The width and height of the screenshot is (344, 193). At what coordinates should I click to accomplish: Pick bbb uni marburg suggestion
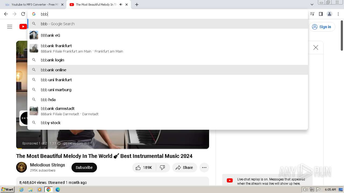168,90
